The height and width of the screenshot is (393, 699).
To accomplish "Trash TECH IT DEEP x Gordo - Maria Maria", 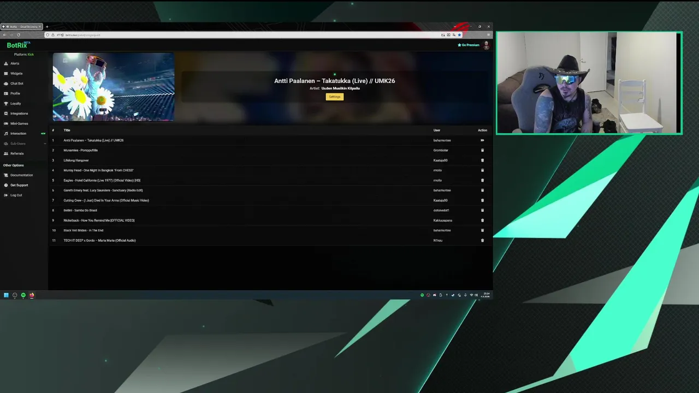I will point(482,240).
